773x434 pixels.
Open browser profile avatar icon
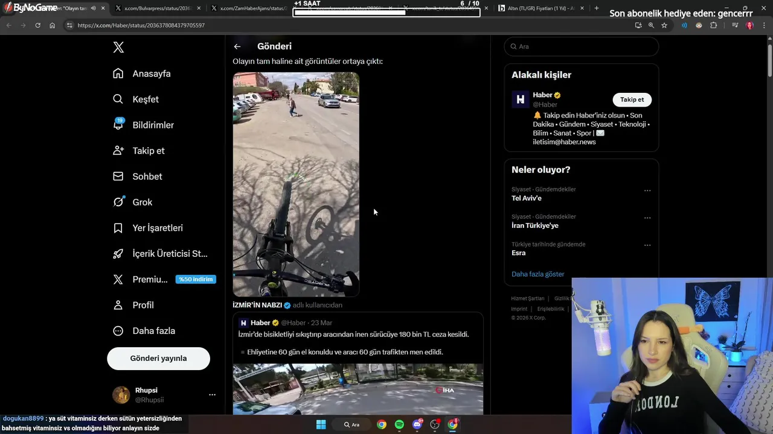[749, 25]
